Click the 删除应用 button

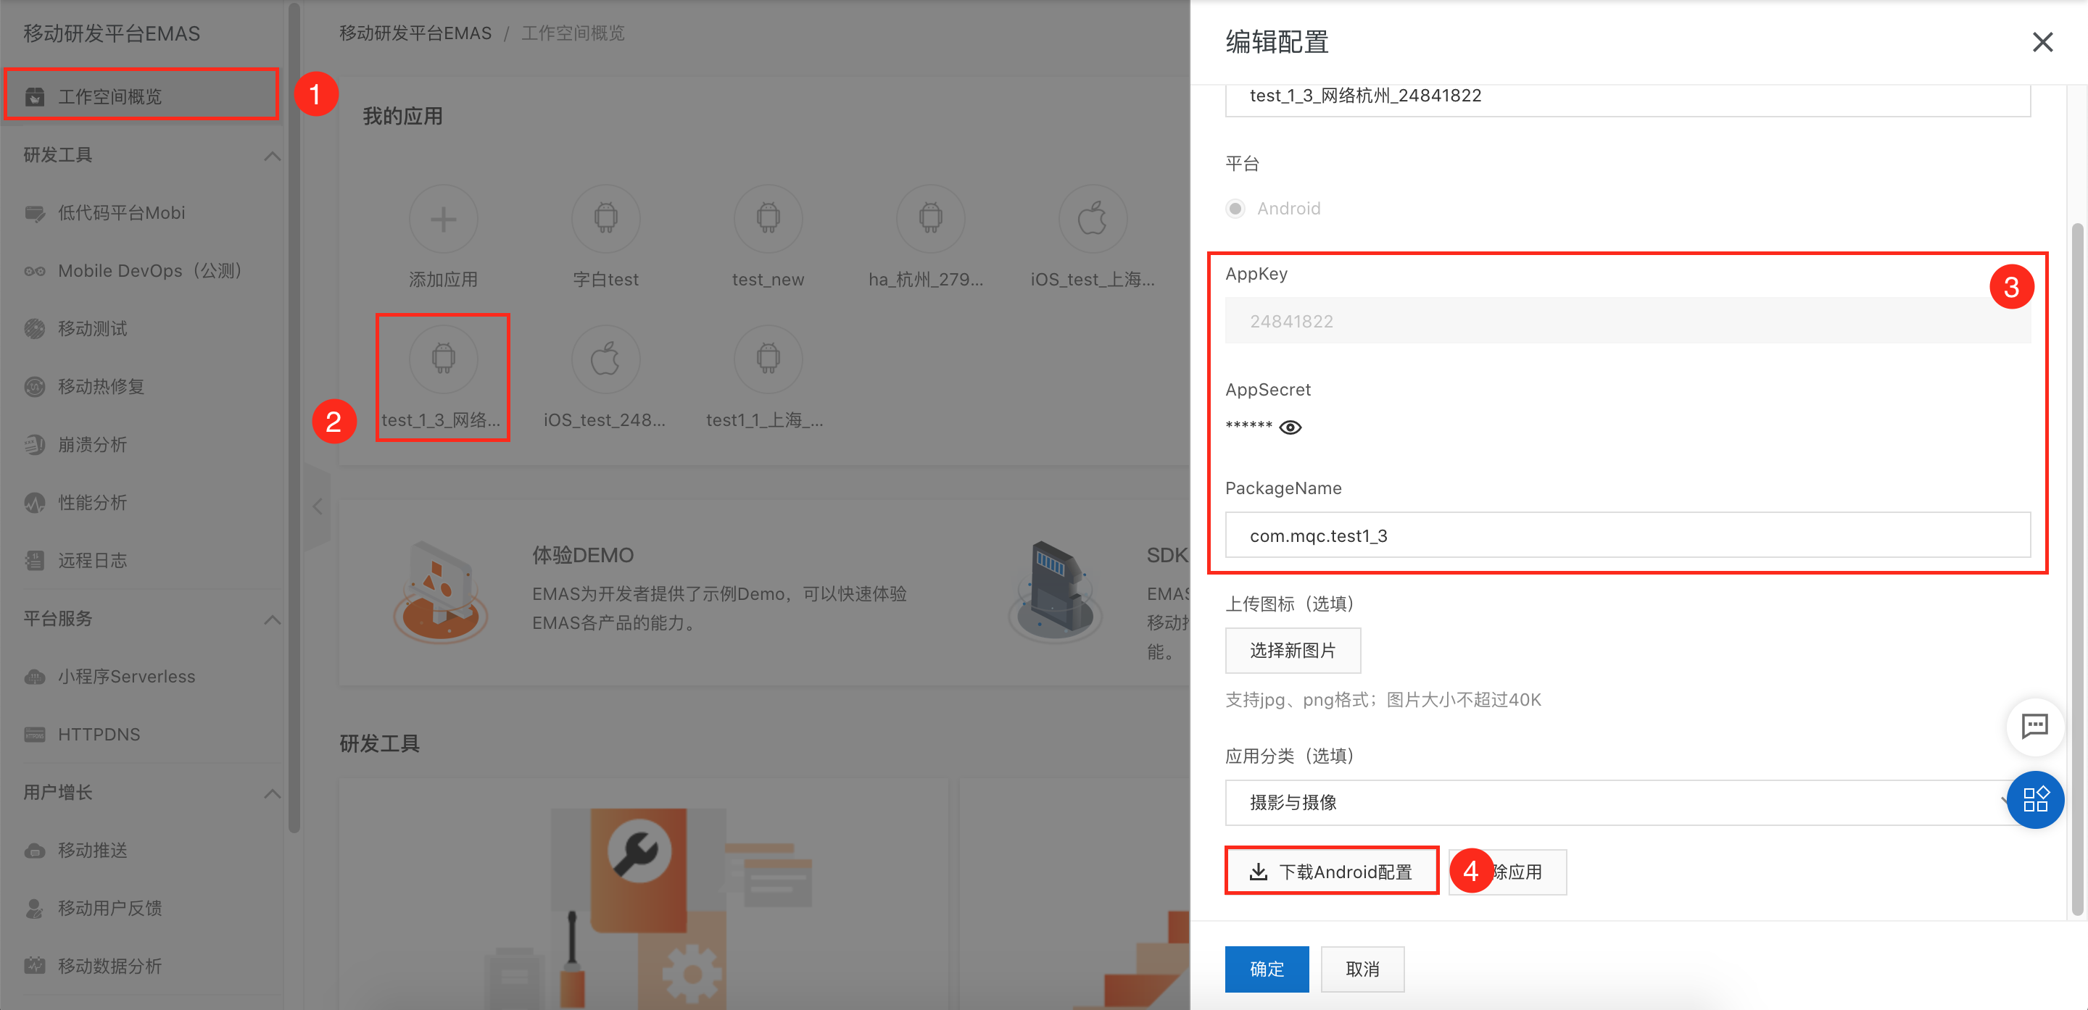click(1508, 872)
